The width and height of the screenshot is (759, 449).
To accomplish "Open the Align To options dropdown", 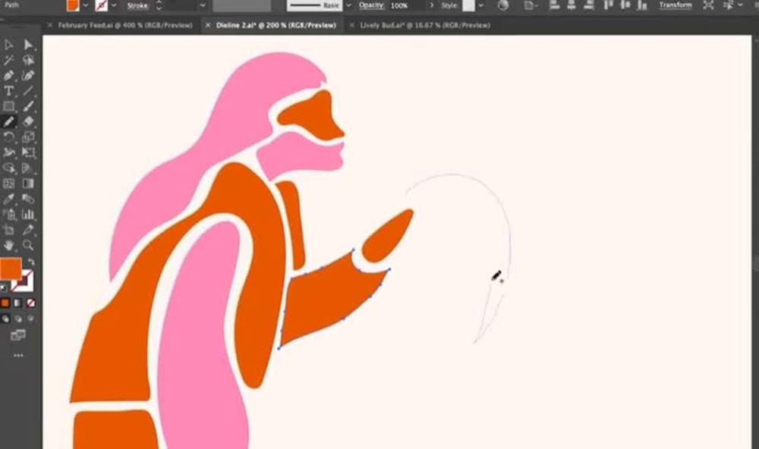I will 530,5.
